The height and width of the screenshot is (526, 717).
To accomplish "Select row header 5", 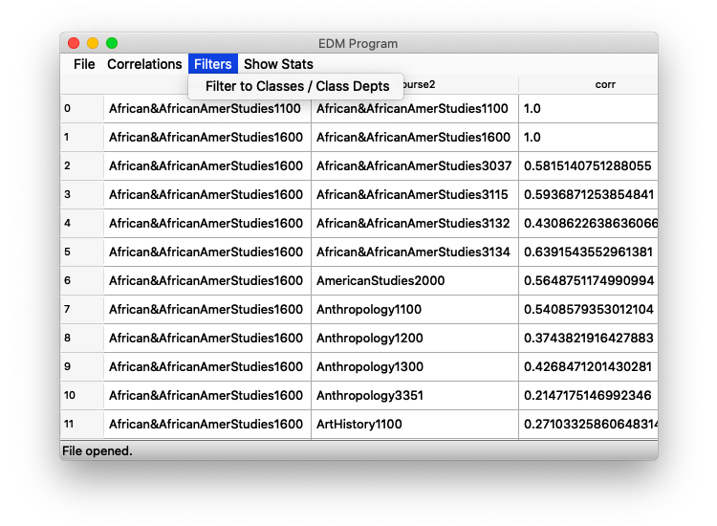I will [x=81, y=252].
